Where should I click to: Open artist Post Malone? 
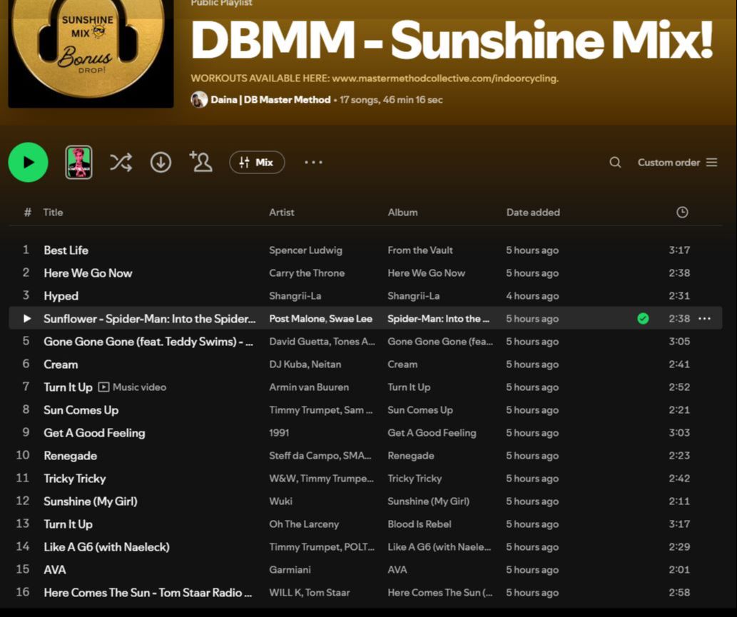(x=297, y=319)
